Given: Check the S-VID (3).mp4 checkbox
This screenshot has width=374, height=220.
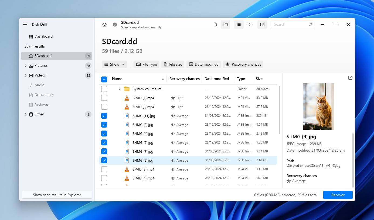Looking at the screenshot, I should (x=104, y=169).
